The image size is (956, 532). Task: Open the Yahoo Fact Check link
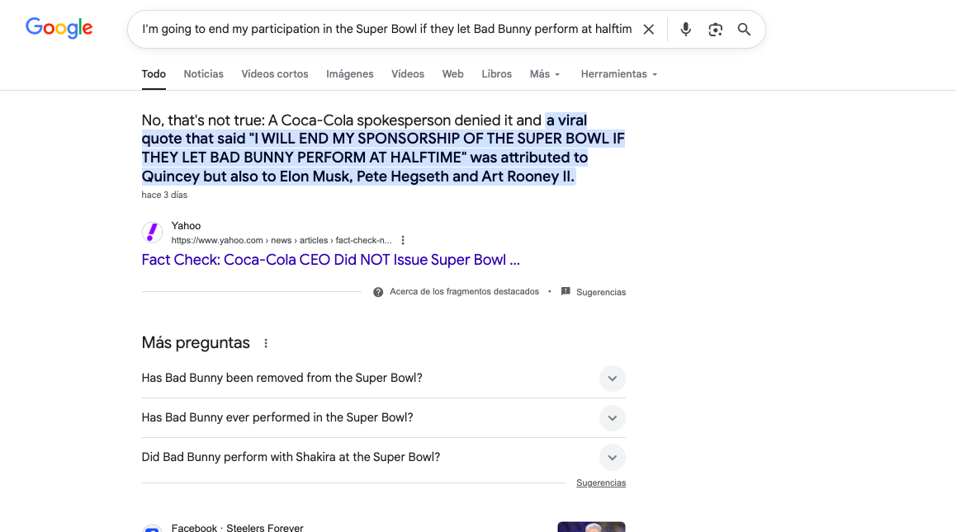pos(330,260)
